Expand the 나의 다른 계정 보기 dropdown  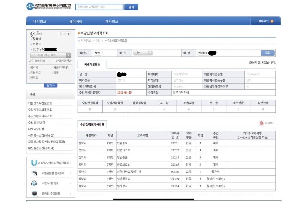(51, 55)
